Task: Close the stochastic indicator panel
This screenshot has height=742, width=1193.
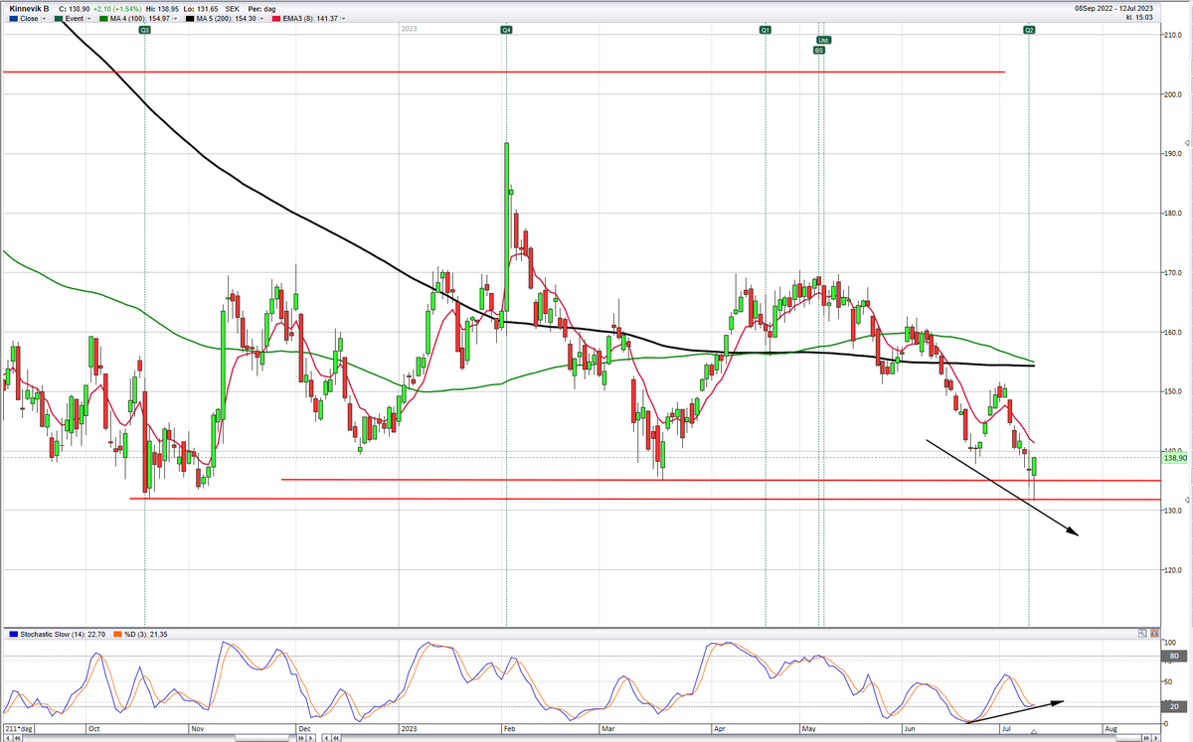Action: [x=1153, y=633]
